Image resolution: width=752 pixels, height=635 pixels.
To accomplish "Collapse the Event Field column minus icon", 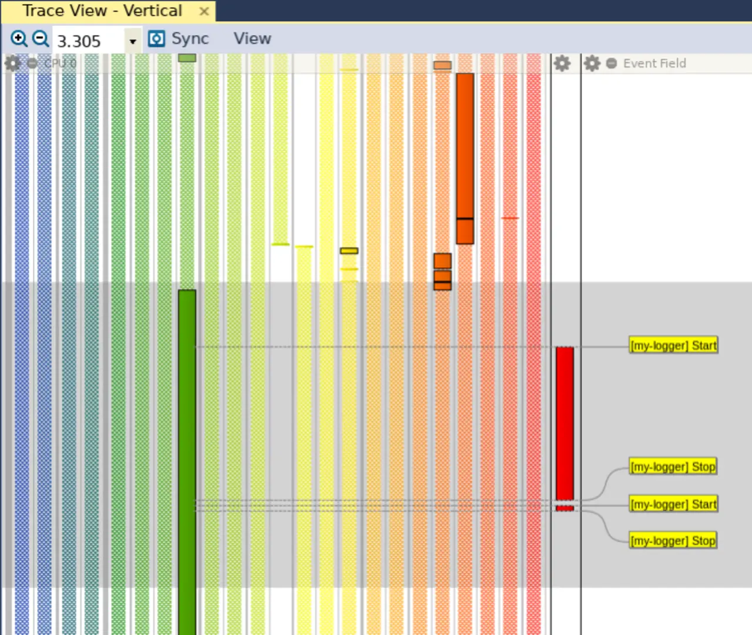I will (x=611, y=63).
